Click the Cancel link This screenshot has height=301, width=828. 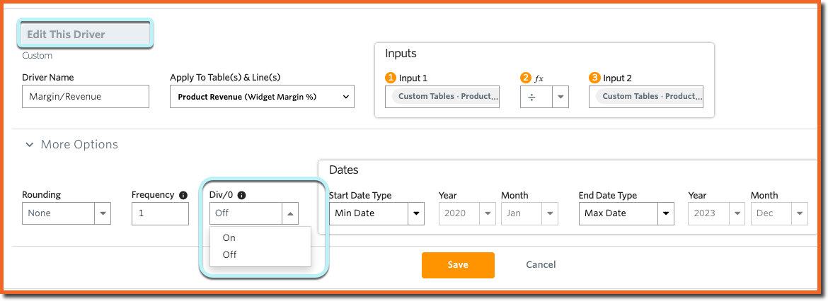click(541, 265)
